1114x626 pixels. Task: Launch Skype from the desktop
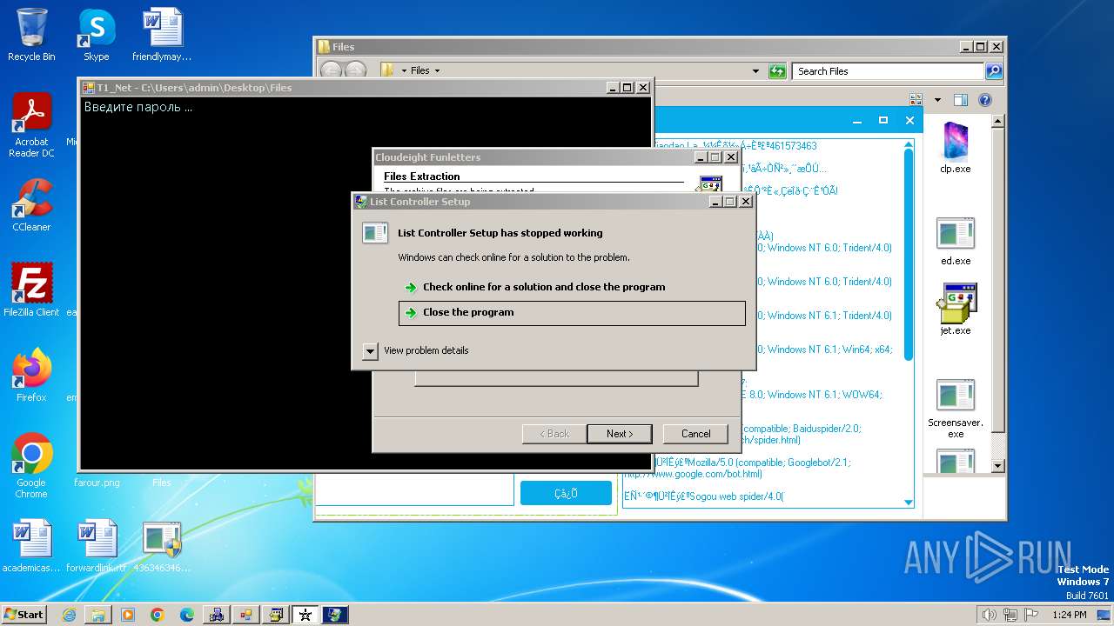tap(96, 35)
